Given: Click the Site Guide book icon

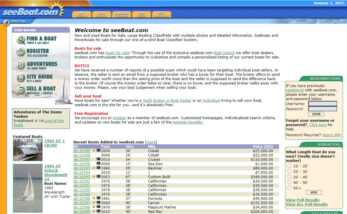Looking at the screenshot, I should pyautogui.click(x=21, y=78).
